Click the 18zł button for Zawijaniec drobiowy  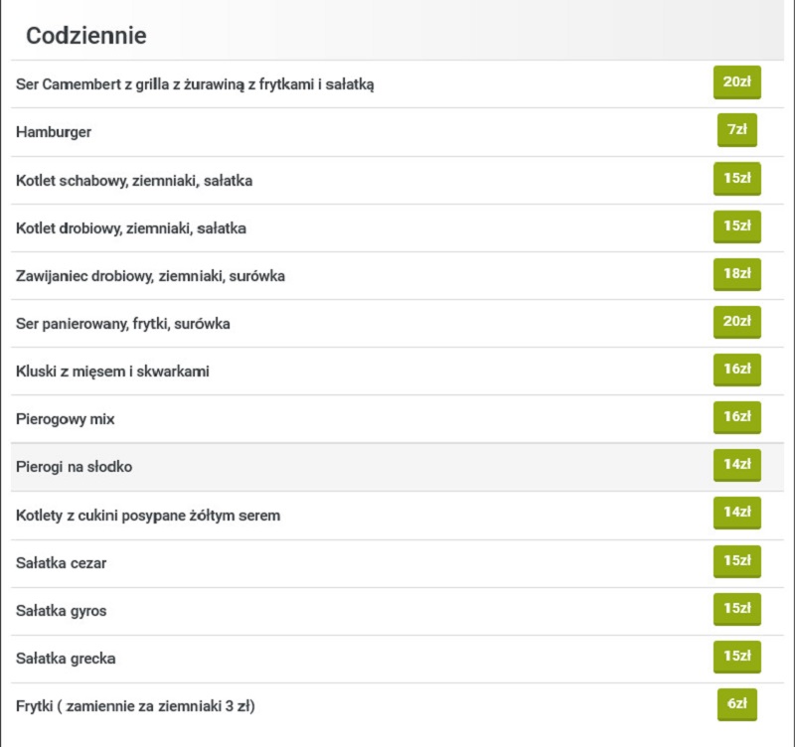click(736, 274)
